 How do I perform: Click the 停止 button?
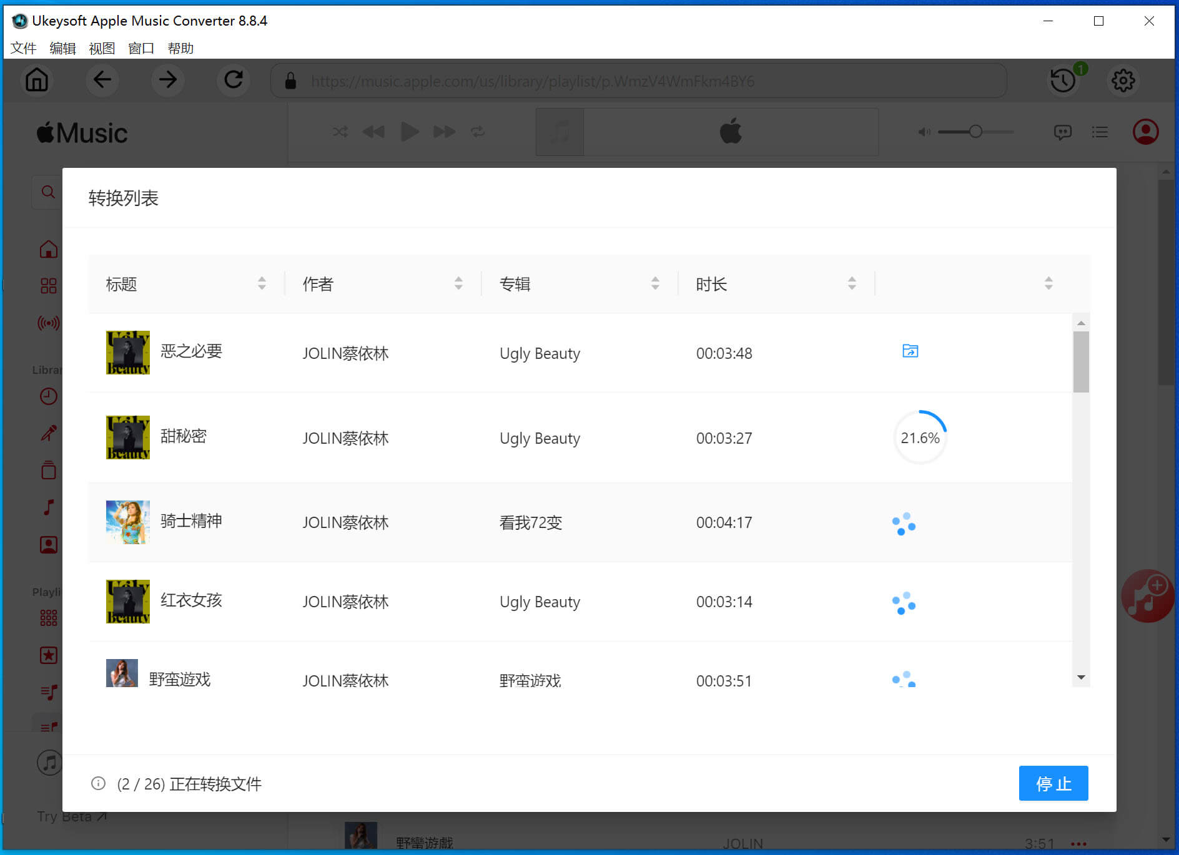tap(1053, 783)
